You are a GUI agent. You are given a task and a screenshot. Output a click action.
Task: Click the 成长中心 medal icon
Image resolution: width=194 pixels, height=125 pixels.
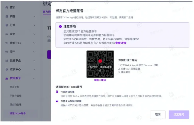click(x=7, y=69)
